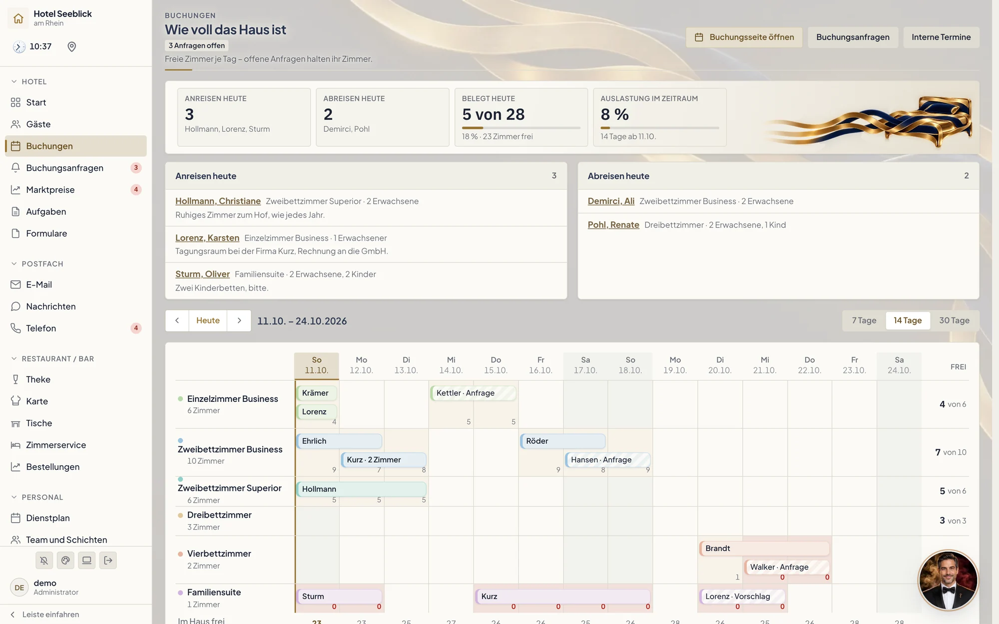This screenshot has width=999, height=624.
Task: Click the Buchungsseite öffnen button
Action: (744, 37)
